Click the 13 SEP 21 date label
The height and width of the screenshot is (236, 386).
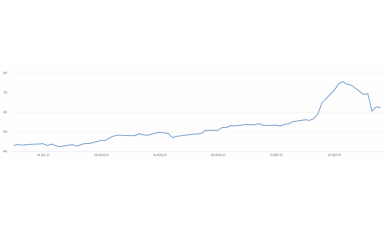(276, 155)
